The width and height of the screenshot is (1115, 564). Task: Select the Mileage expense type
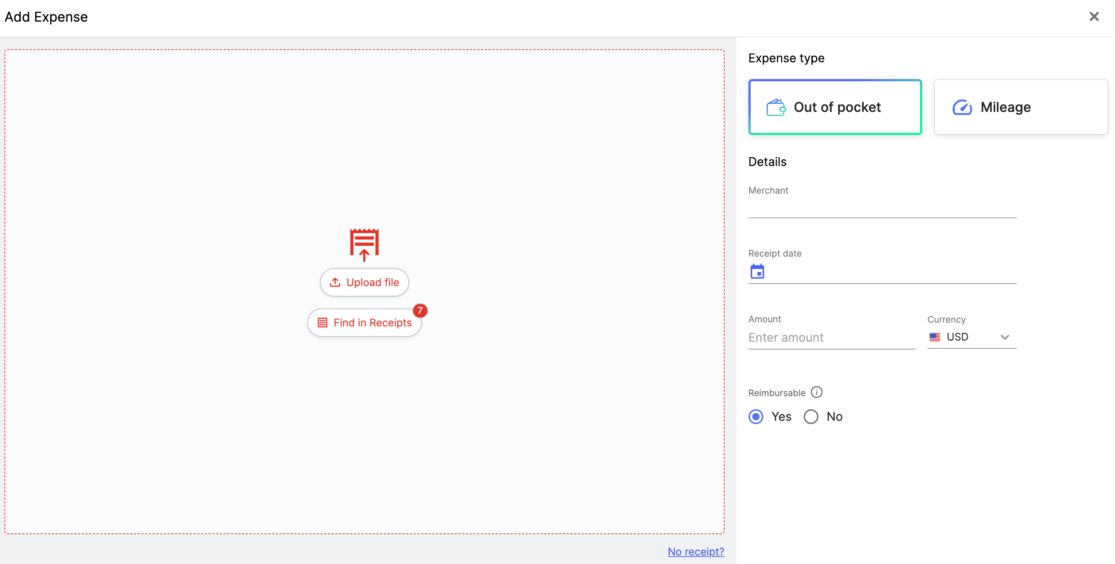[1021, 107]
